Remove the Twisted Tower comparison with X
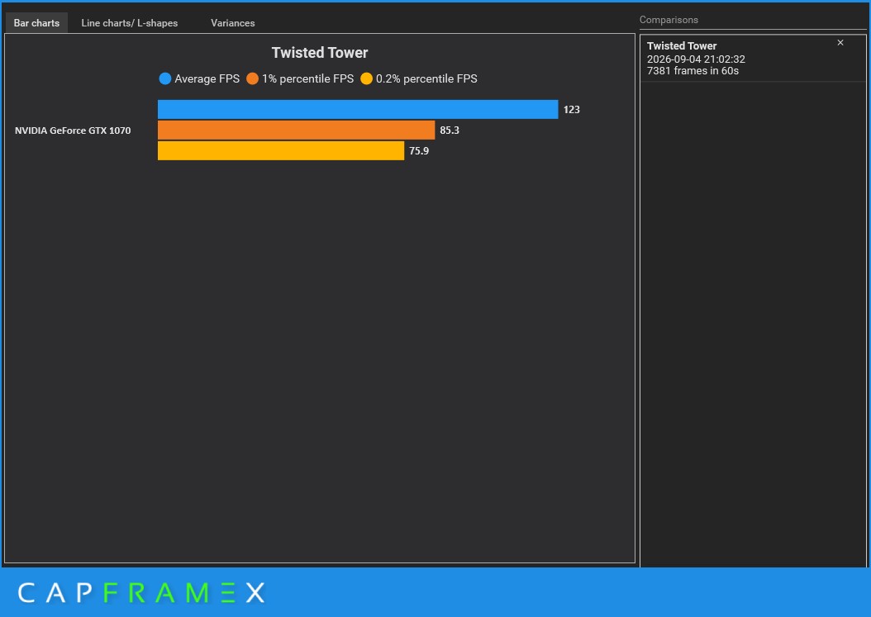The height and width of the screenshot is (617, 871). pyautogui.click(x=840, y=43)
